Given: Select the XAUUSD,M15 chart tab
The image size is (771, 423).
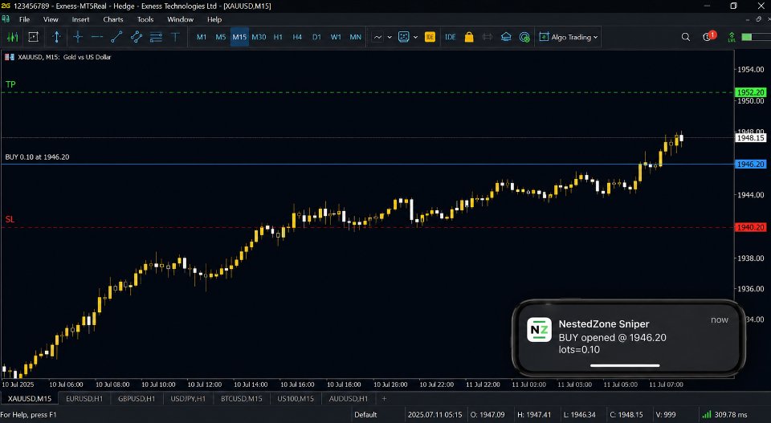Looking at the screenshot, I should click(x=30, y=398).
